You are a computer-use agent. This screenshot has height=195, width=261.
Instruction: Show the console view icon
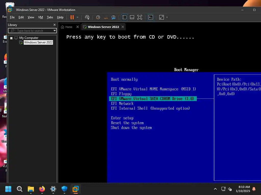click(151, 17)
